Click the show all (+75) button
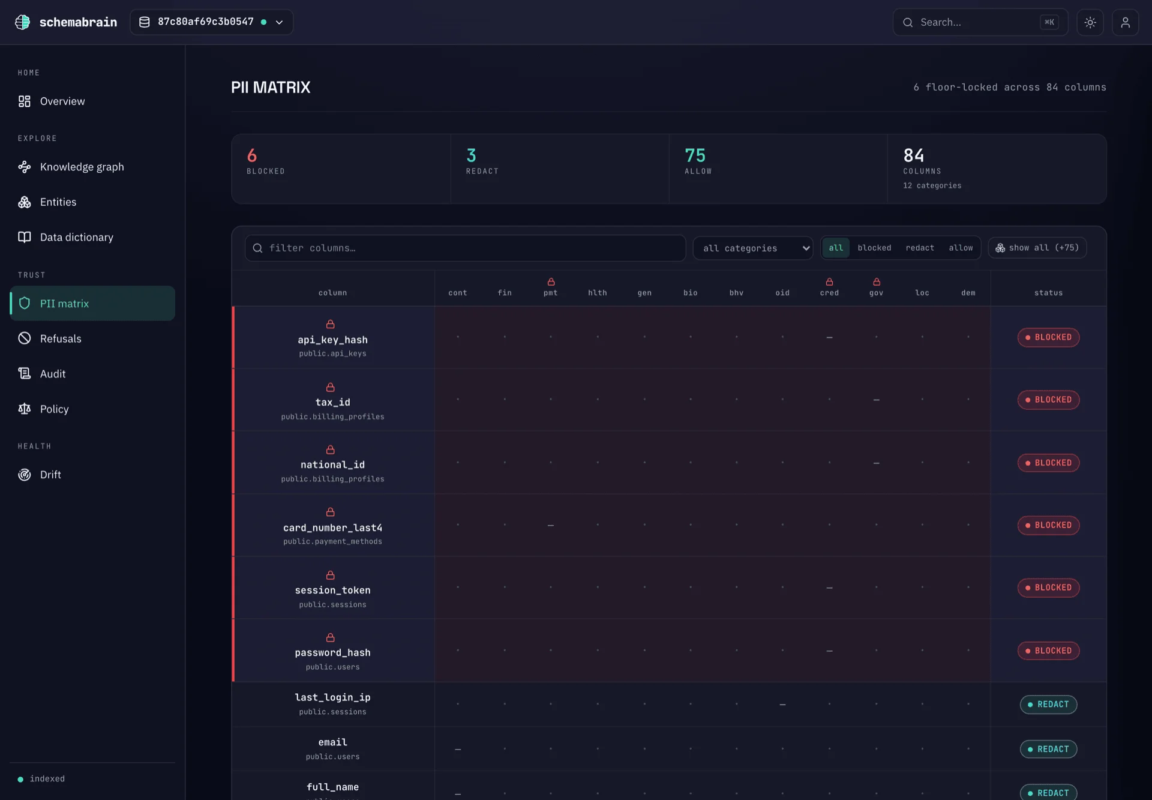1152x800 pixels. 1037,248
